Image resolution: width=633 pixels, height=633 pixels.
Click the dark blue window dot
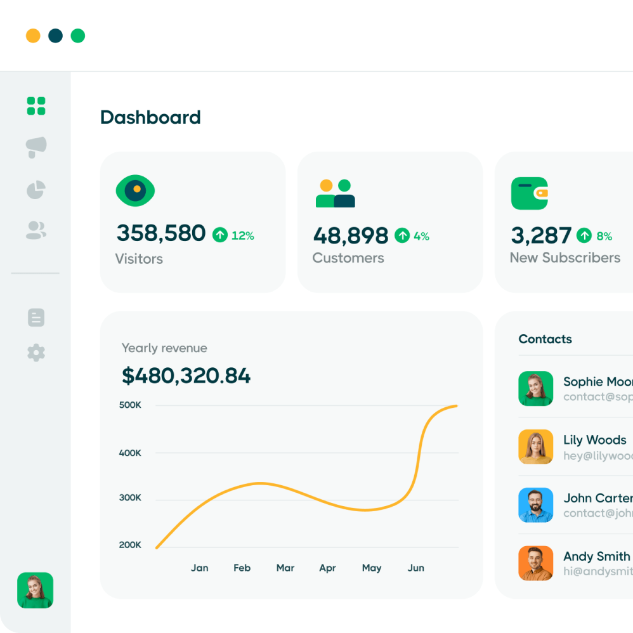tap(55, 36)
